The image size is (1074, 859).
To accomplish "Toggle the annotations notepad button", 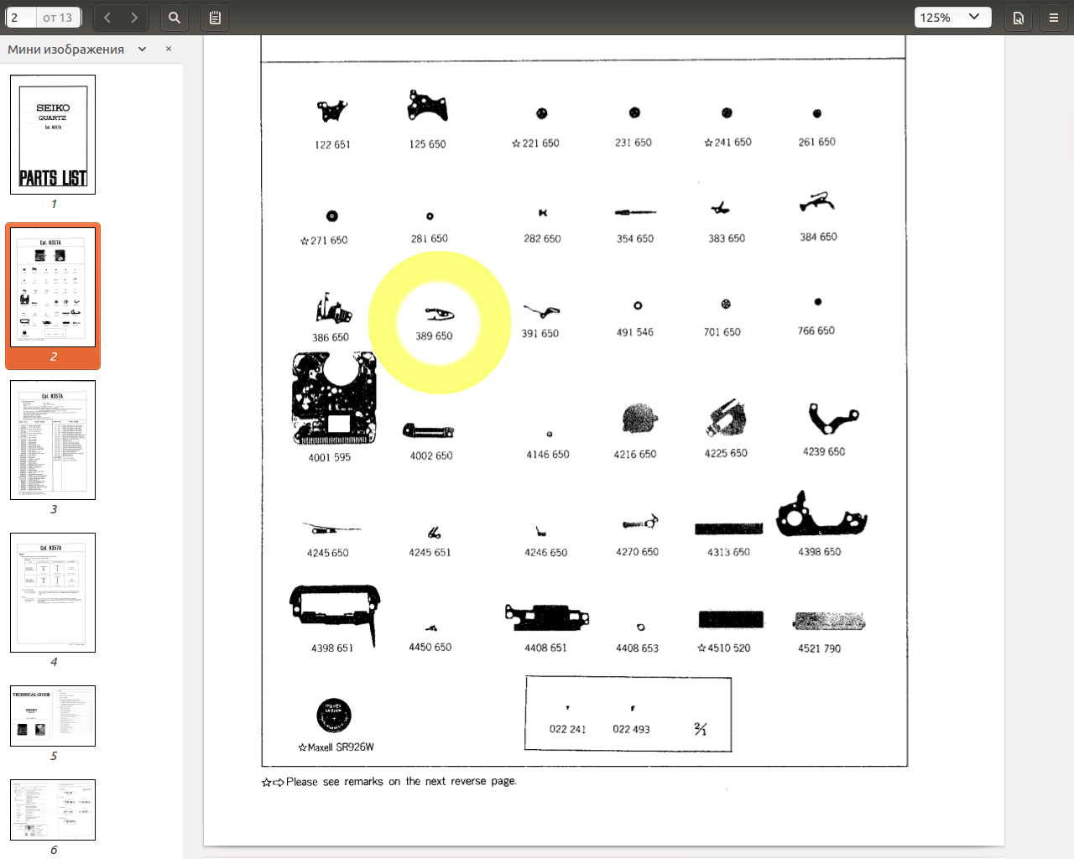I will [215, 17].
